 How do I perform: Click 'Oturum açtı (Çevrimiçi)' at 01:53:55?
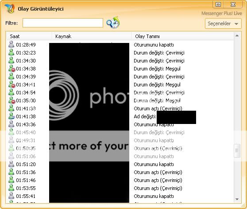[x=158, y=188]
